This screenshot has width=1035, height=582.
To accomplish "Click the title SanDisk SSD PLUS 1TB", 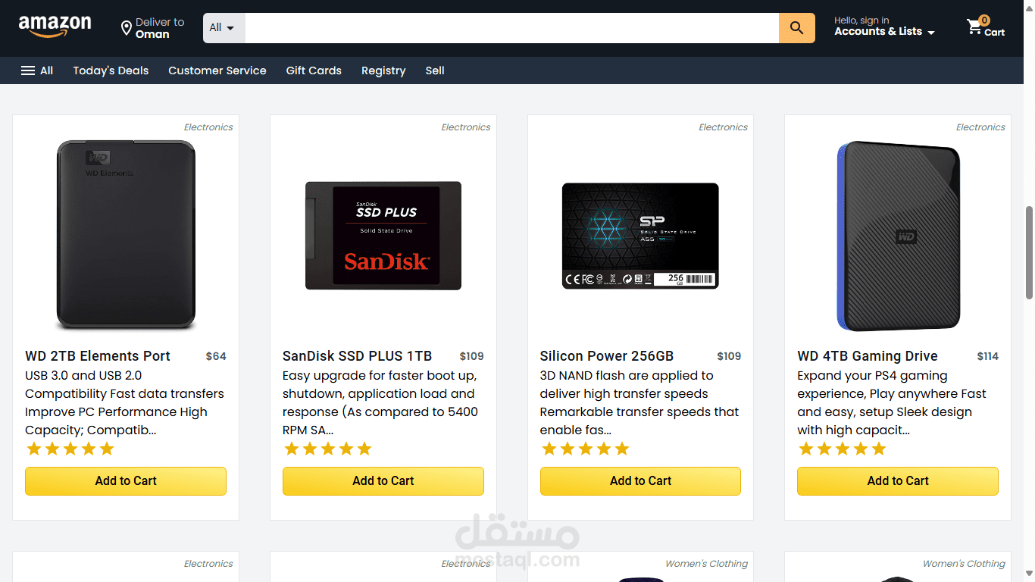I will (x=357, y=356).
